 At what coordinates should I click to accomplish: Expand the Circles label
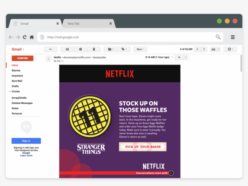(10, 91)
